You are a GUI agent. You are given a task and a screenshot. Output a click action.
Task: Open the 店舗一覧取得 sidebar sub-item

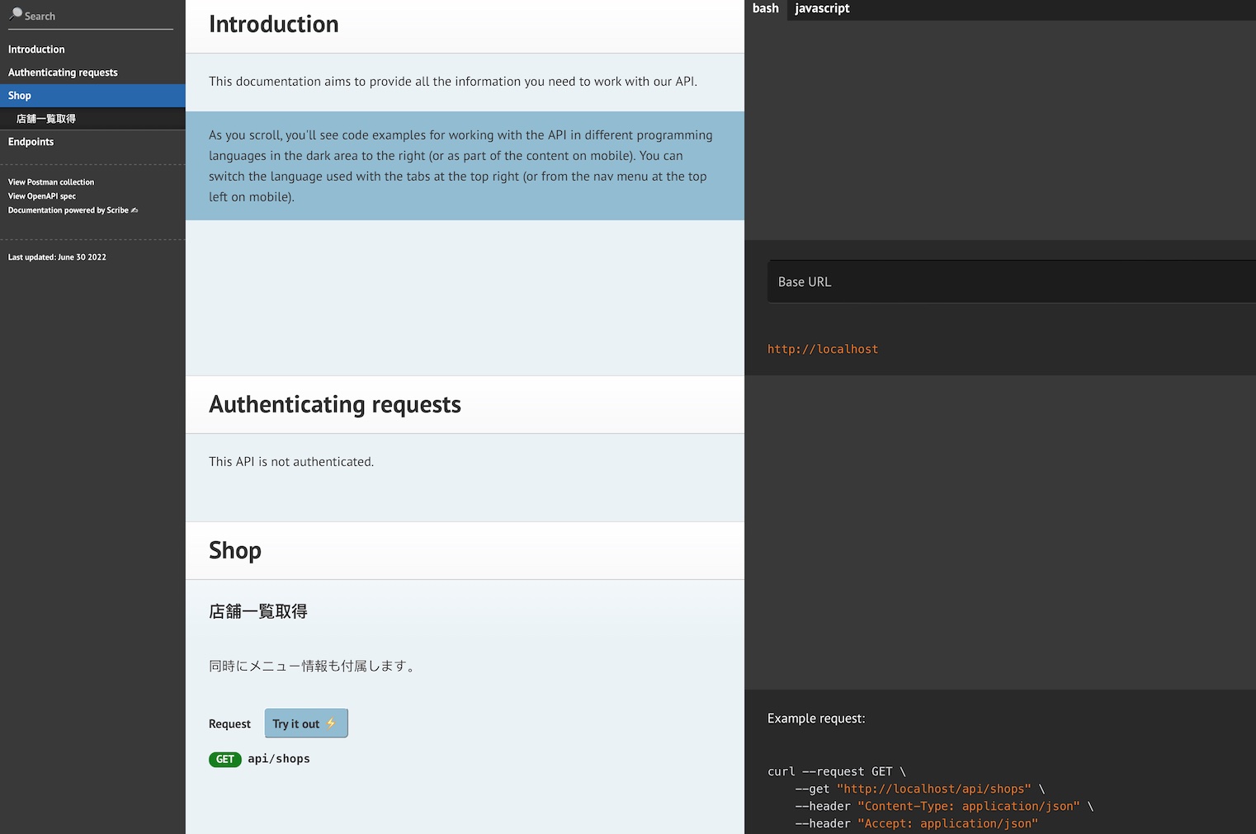[x=46, y=119]
